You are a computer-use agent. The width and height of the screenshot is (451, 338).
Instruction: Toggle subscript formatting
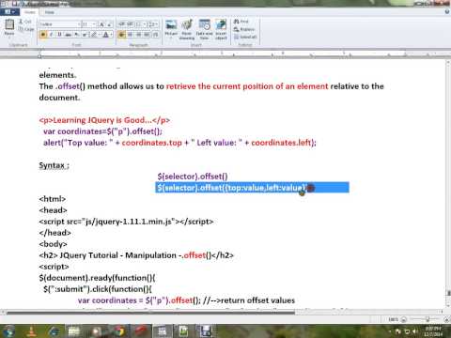[76, 35]
